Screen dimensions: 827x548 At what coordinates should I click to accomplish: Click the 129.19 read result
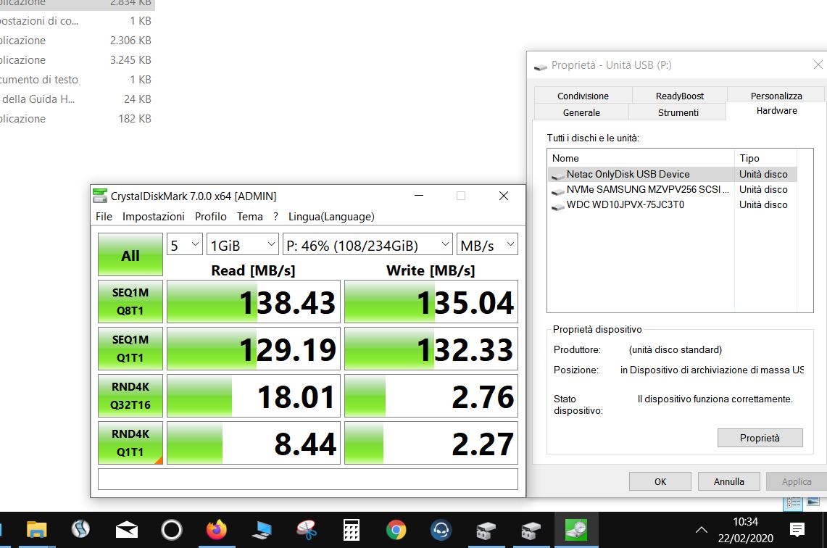254,349
